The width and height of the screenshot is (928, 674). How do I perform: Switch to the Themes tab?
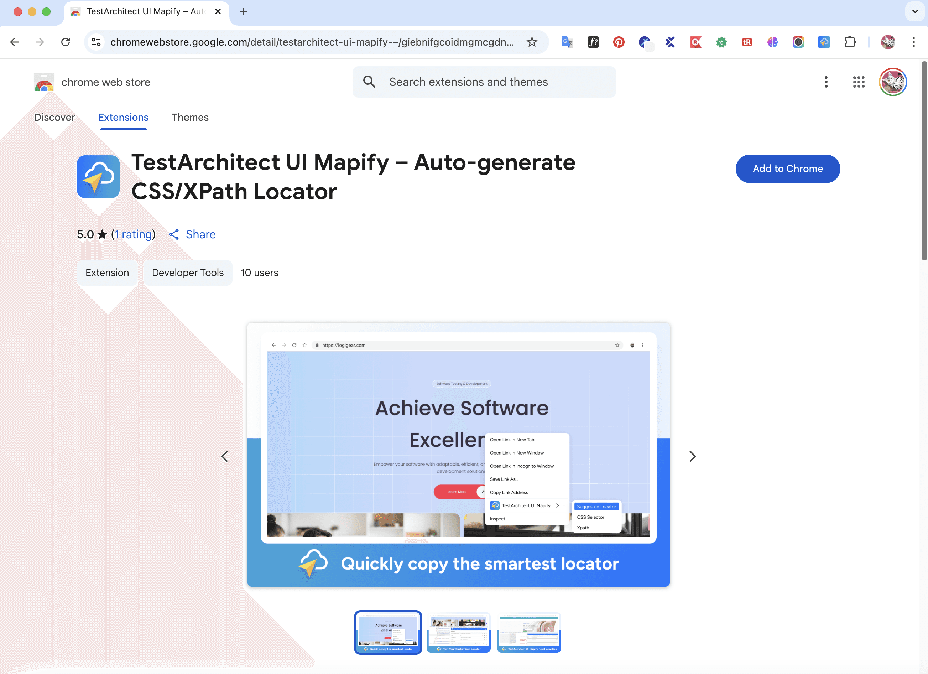190,118
